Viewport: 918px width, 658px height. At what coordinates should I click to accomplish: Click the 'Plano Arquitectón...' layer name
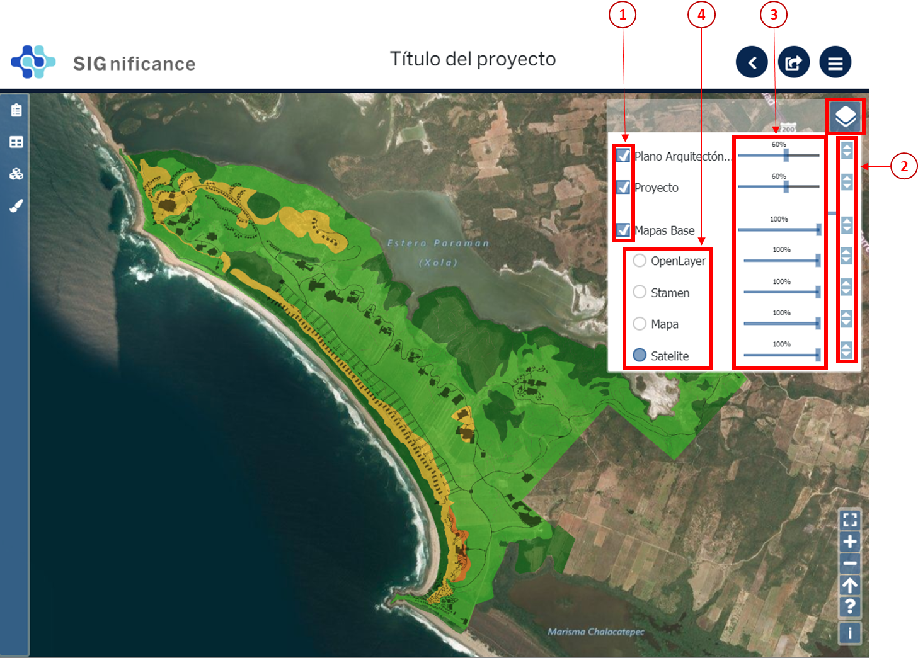coord(684,157)
